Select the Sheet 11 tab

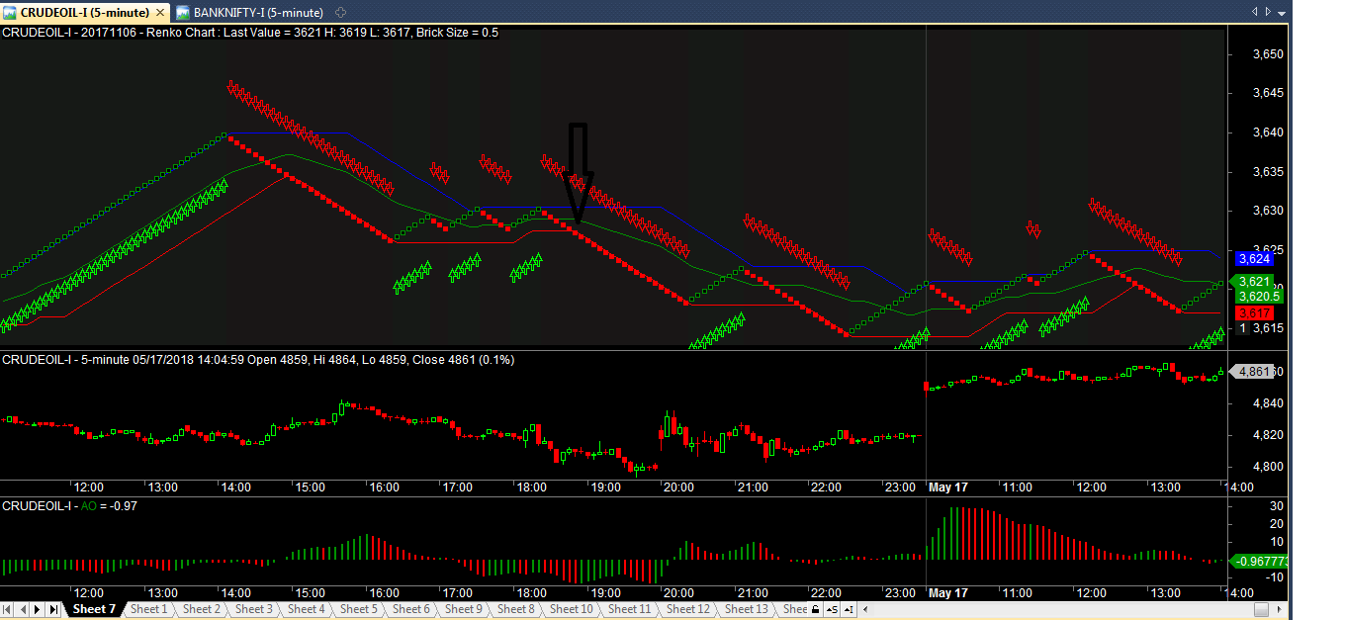click(x=630, y=609)
